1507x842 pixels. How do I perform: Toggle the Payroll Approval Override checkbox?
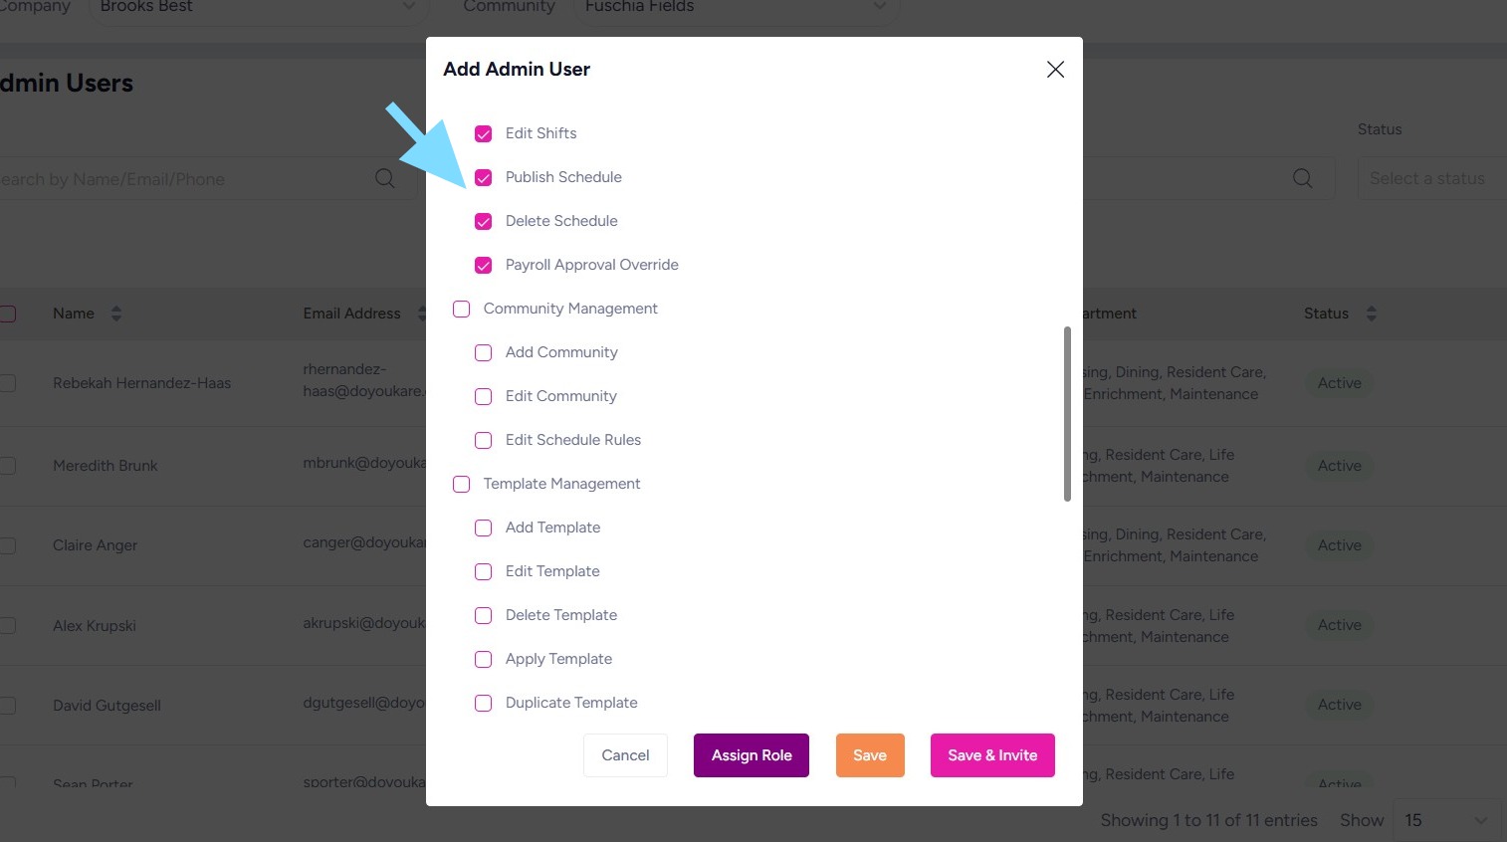click(x=484, y=265)
